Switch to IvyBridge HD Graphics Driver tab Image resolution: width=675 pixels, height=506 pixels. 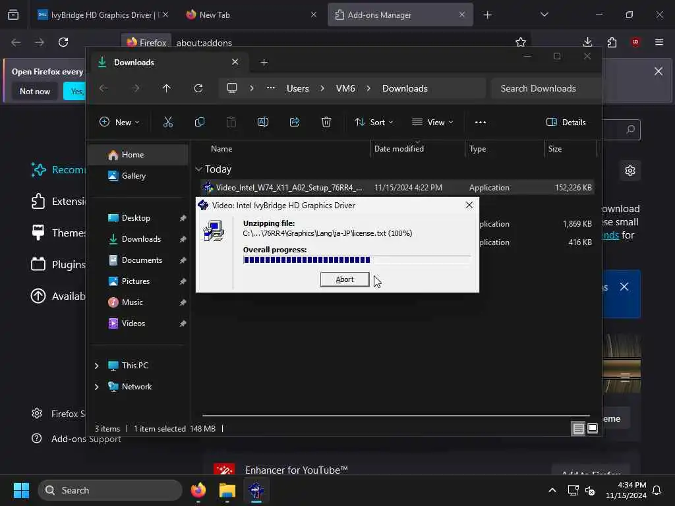pyautogui.click(x=102, y=14)
